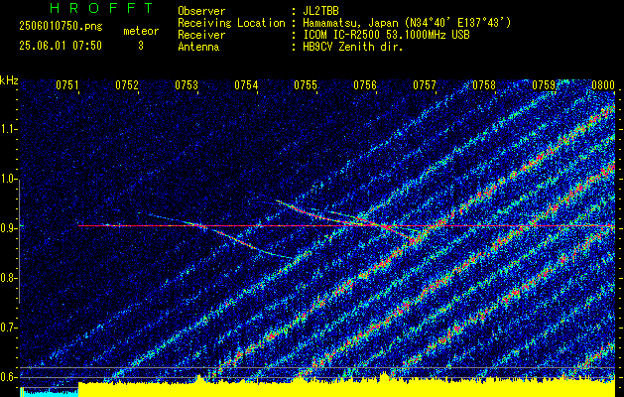Click the 1.0 kHz frequency label
The width and height of the screenshot is (624, 397).
click(x=8, y=179)
